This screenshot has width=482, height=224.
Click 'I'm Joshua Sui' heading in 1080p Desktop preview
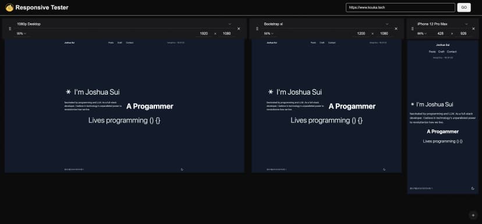pos(97,92)
